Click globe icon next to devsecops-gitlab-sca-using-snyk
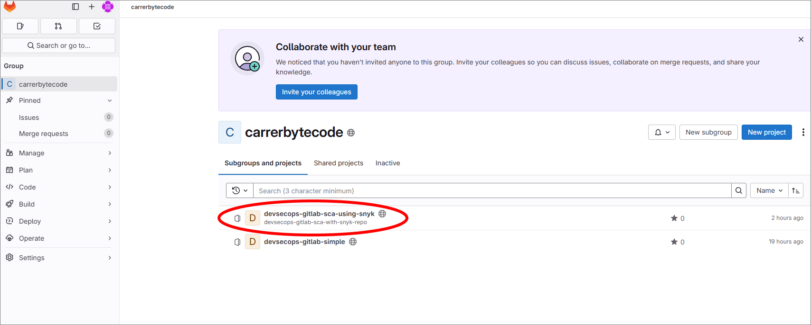The width and height of the screenshot is (811, 325). click(382, 214)
